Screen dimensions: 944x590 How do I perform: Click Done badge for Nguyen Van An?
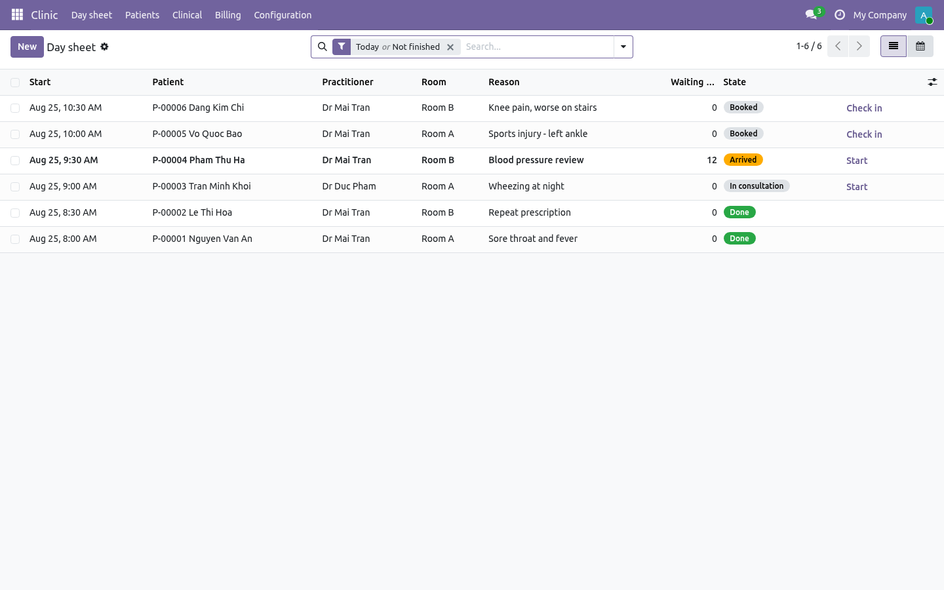(739, 239)
